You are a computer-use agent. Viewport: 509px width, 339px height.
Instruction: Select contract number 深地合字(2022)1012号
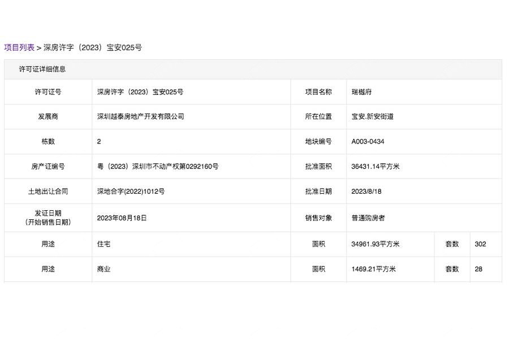pyautogui.click(x=131, y=192)
